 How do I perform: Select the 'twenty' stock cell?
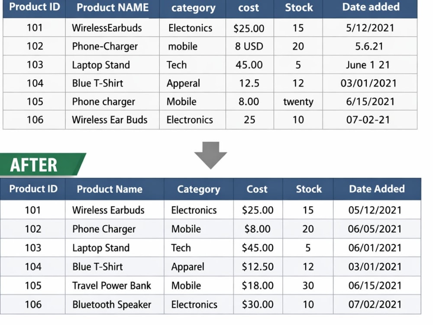298,102
